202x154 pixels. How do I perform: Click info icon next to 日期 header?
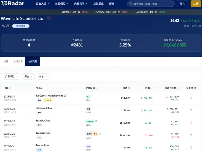(10, 88)
